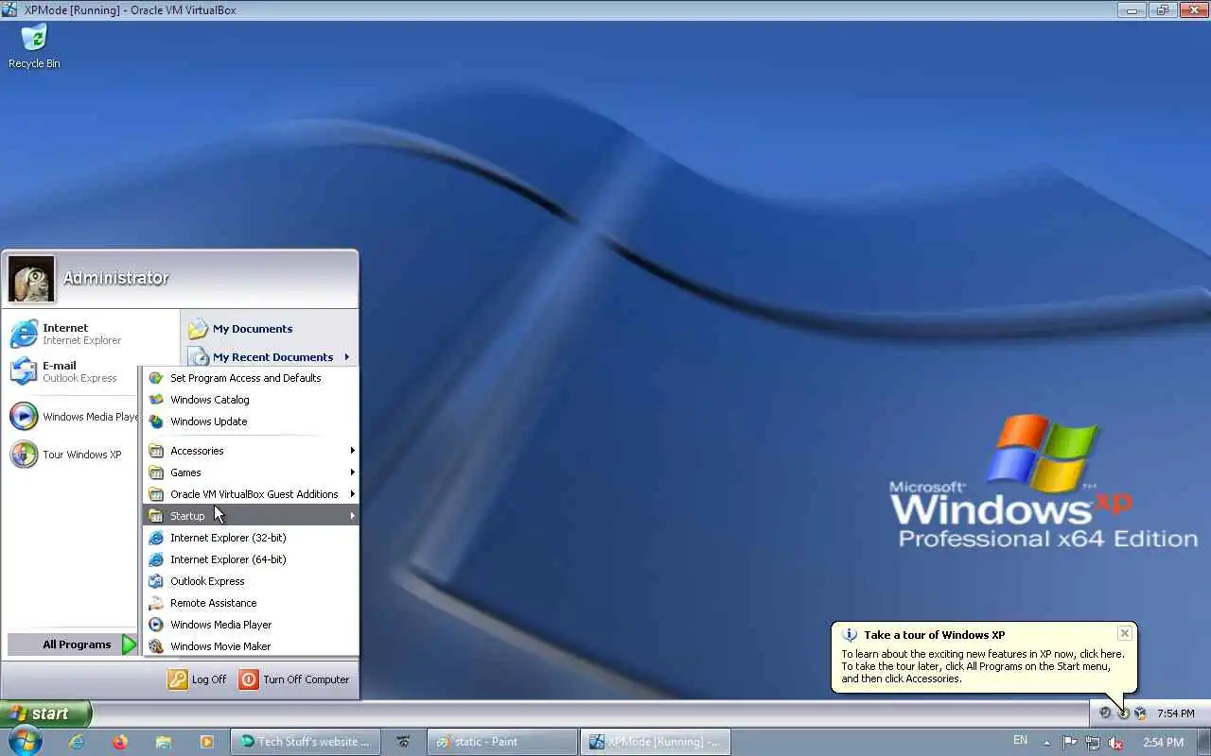Click the EN language indicator
Screen dimensions: 1211x756
[x=1020, y=741]
